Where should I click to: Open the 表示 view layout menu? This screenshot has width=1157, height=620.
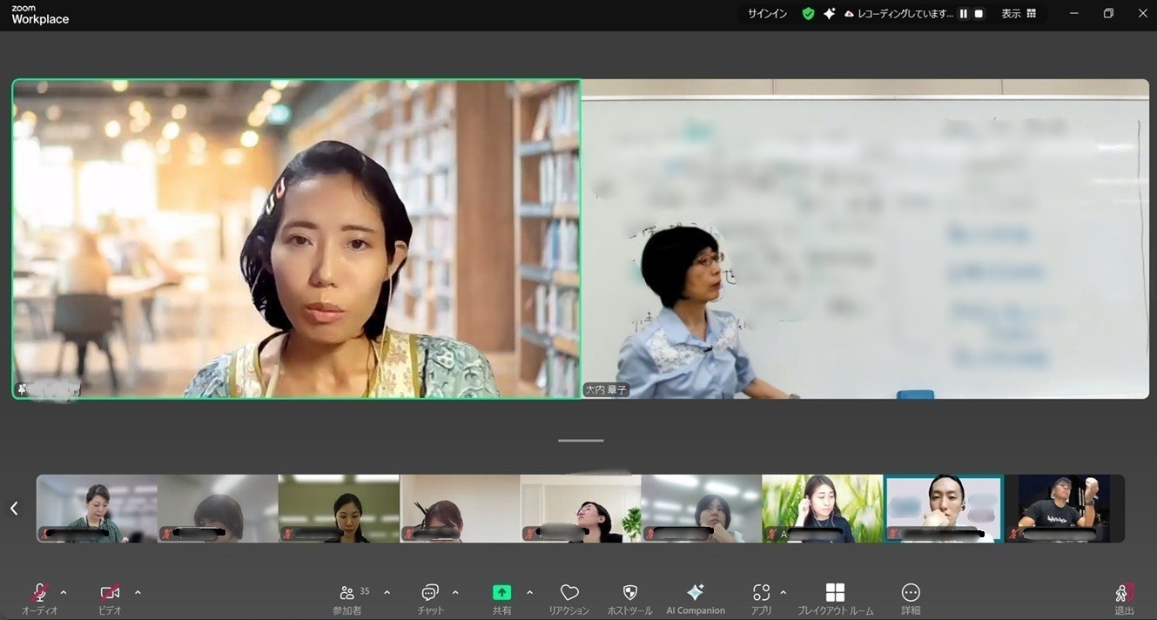[x=1019, y=14]
